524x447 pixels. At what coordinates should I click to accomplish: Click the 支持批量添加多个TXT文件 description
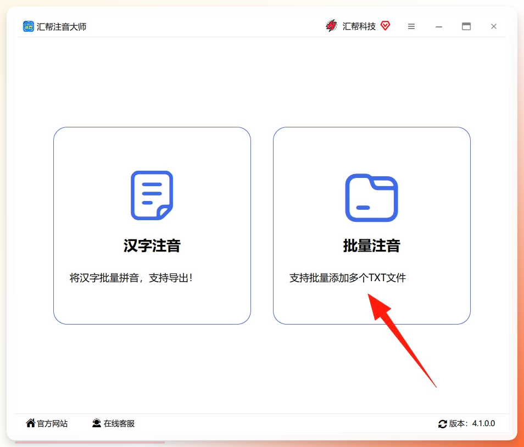click(x=348, y=278)
